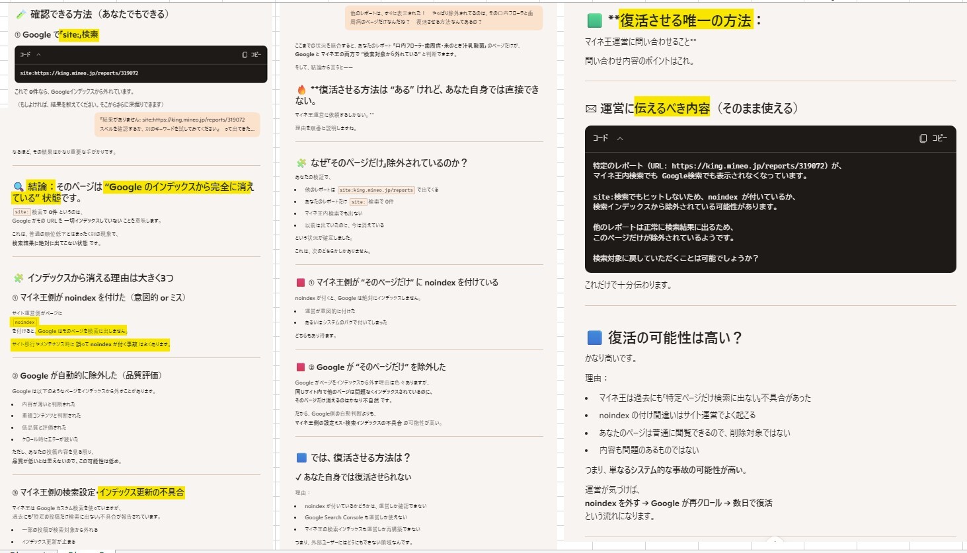The image size is (967, 553).
Task: Click the blue square icon beside 復活の可能性は高い
Action: click(x=594, y=338)
